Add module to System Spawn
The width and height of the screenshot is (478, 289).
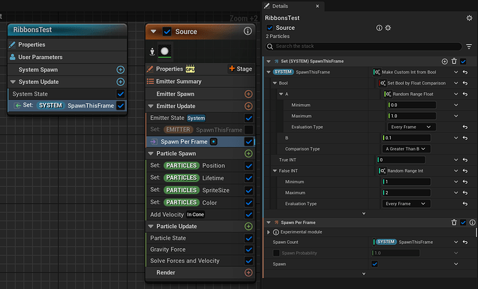pos(121,70)
